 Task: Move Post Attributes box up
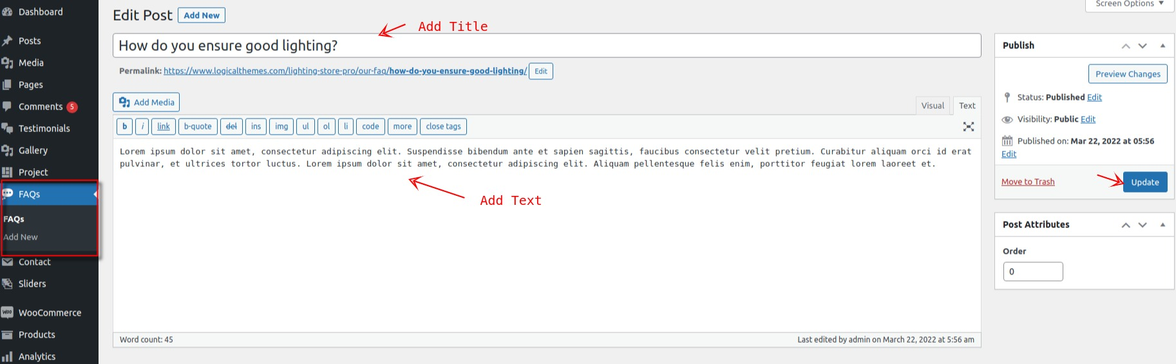click(1126, 225)
